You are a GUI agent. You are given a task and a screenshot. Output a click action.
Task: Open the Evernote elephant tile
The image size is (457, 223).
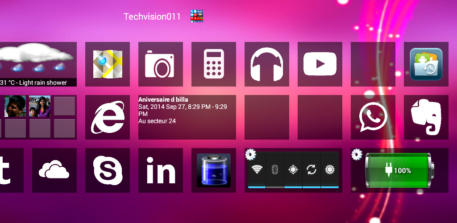(x=426, y=117)
